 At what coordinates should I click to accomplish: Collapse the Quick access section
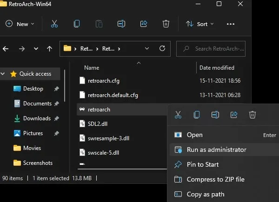pyautogui.click(x=2, y=73)
